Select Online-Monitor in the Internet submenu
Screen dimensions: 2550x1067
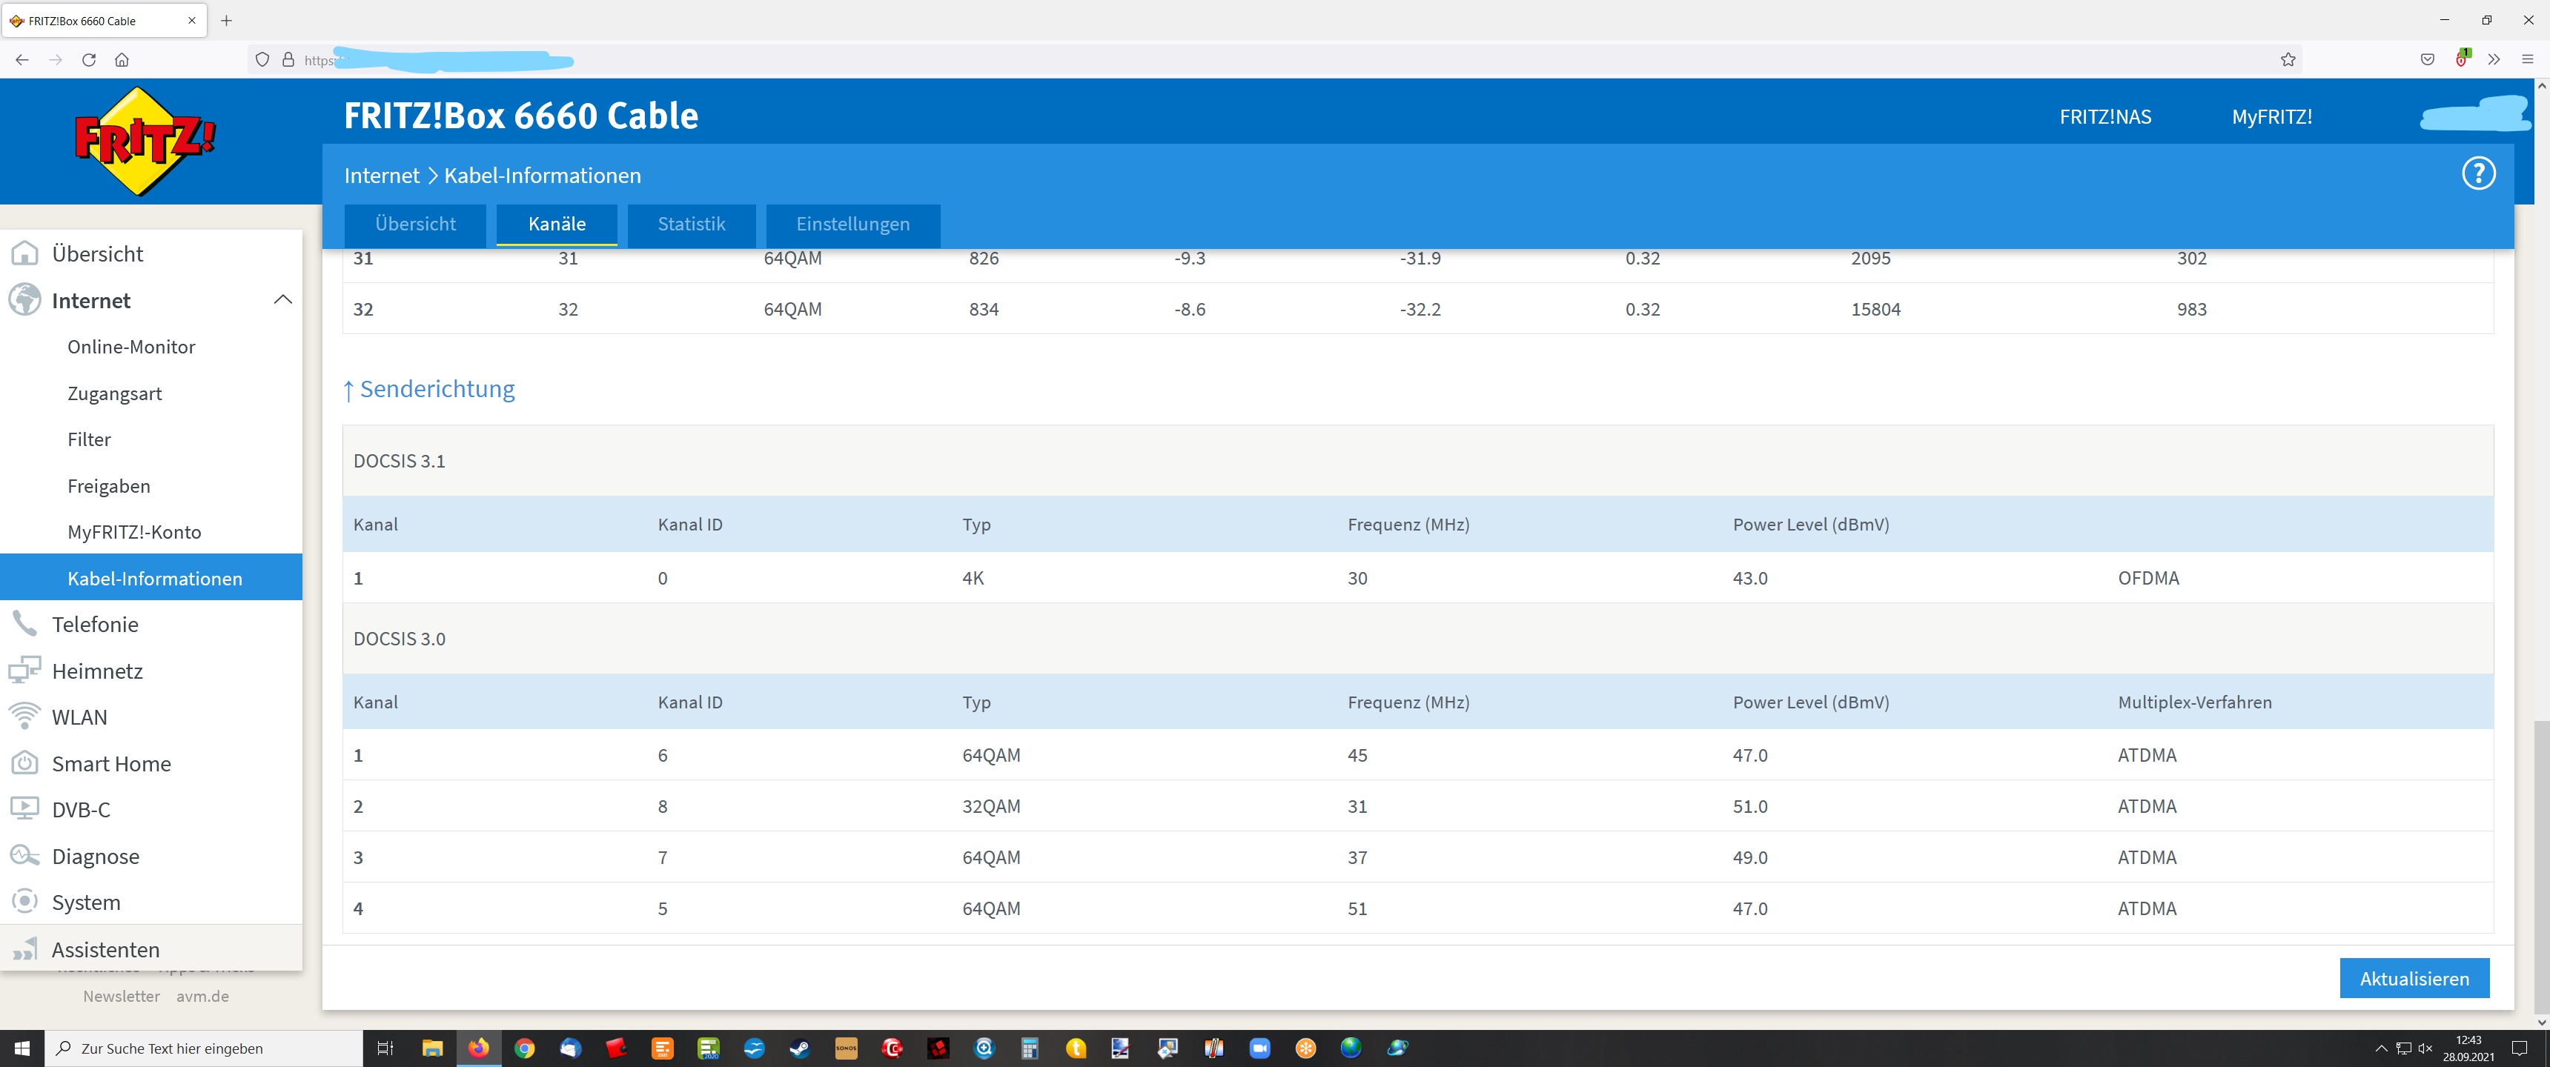pos(130,348)
